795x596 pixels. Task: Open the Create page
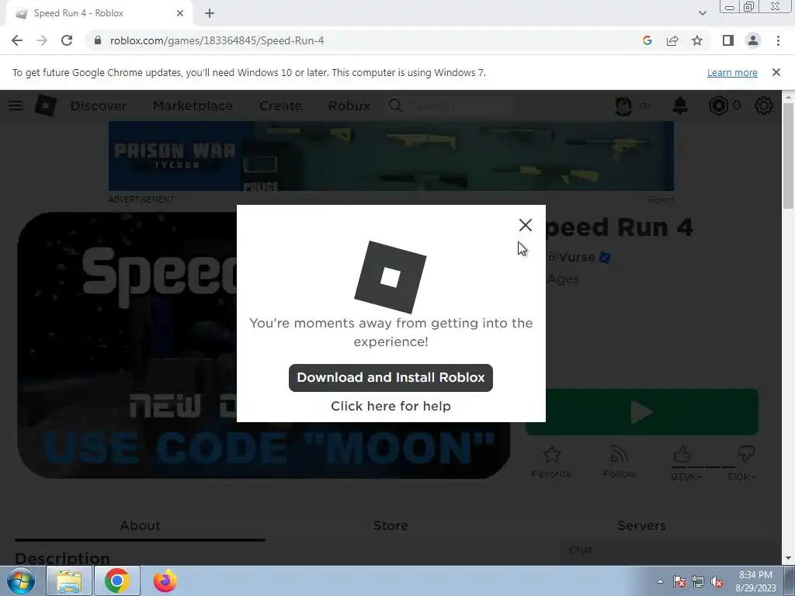pos(280,106)
